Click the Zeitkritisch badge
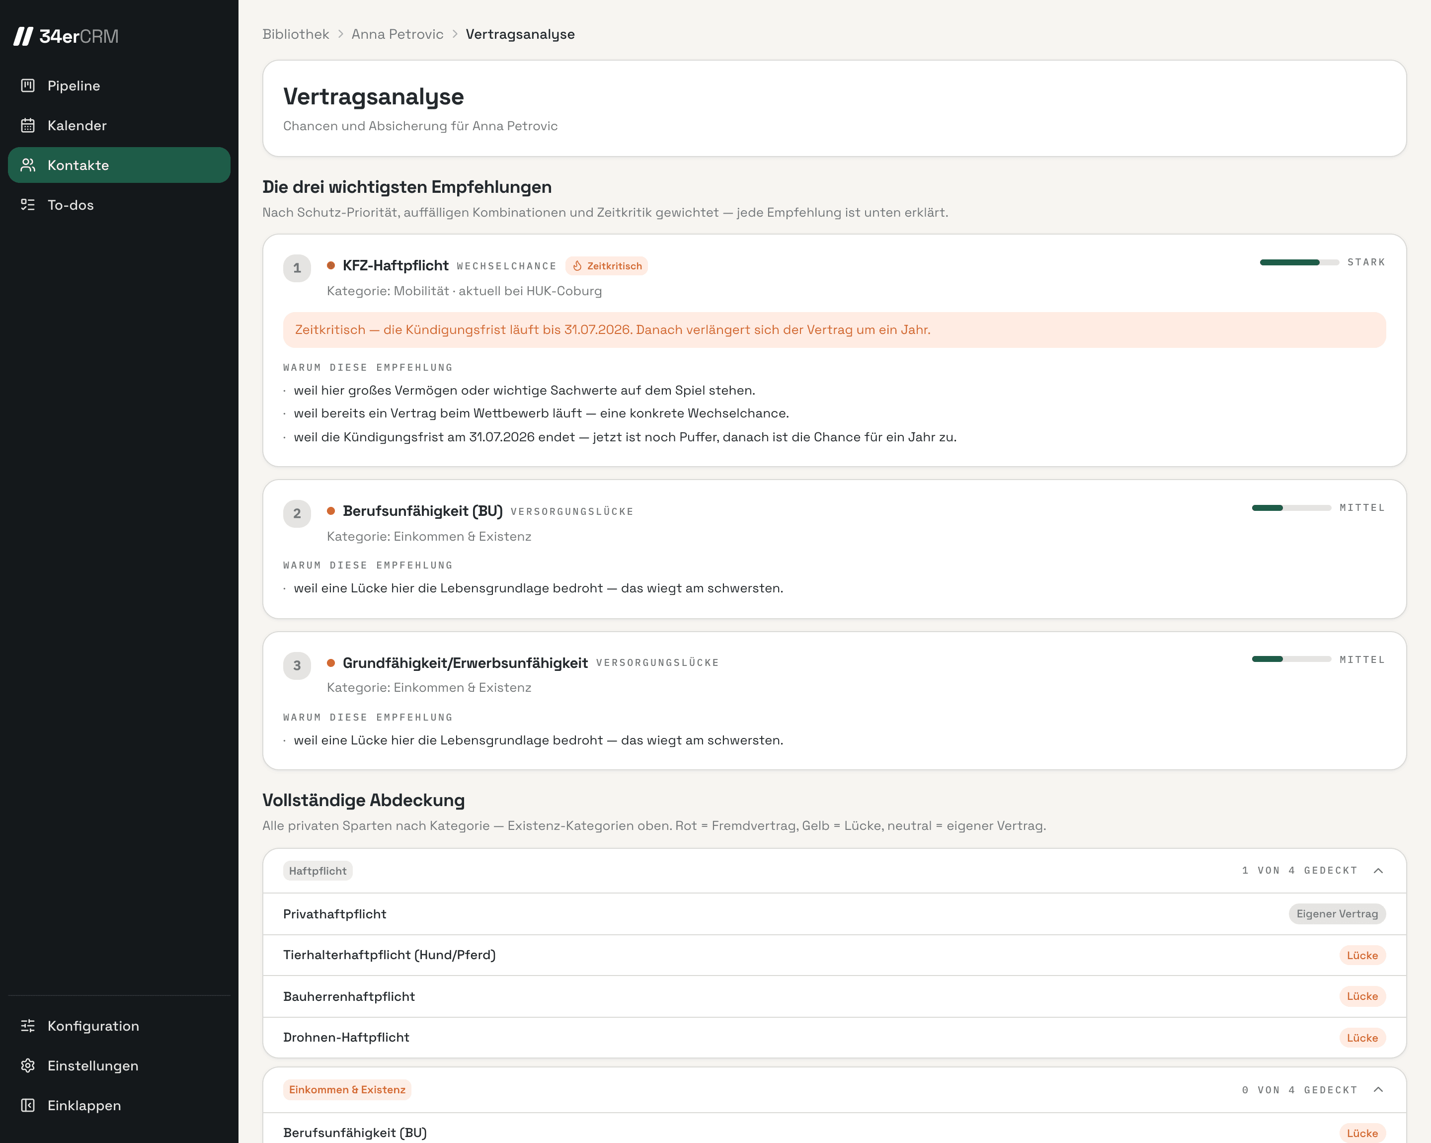The image size is (1431, 1143). (x=607, y=266)
